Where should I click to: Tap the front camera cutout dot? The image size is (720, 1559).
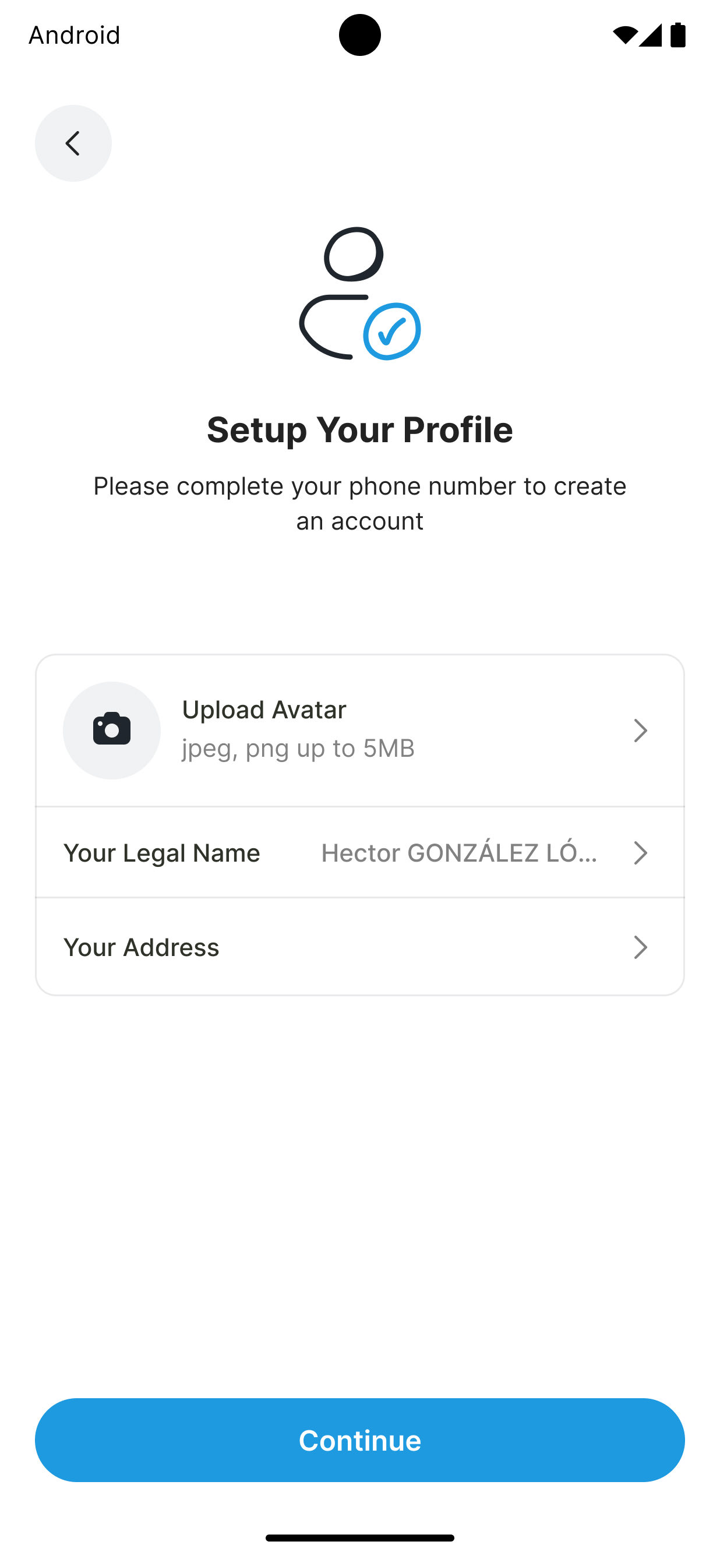coord(360,35)
